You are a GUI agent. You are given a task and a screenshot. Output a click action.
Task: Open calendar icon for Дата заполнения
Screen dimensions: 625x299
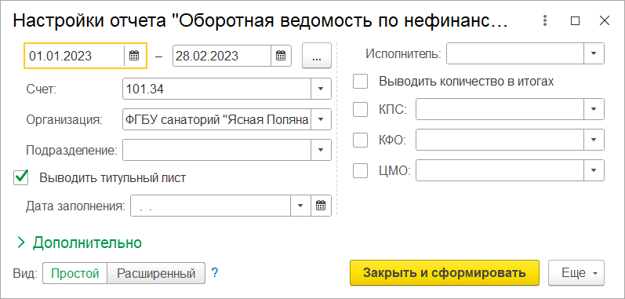pyautogui.click(x=321, y=206)
